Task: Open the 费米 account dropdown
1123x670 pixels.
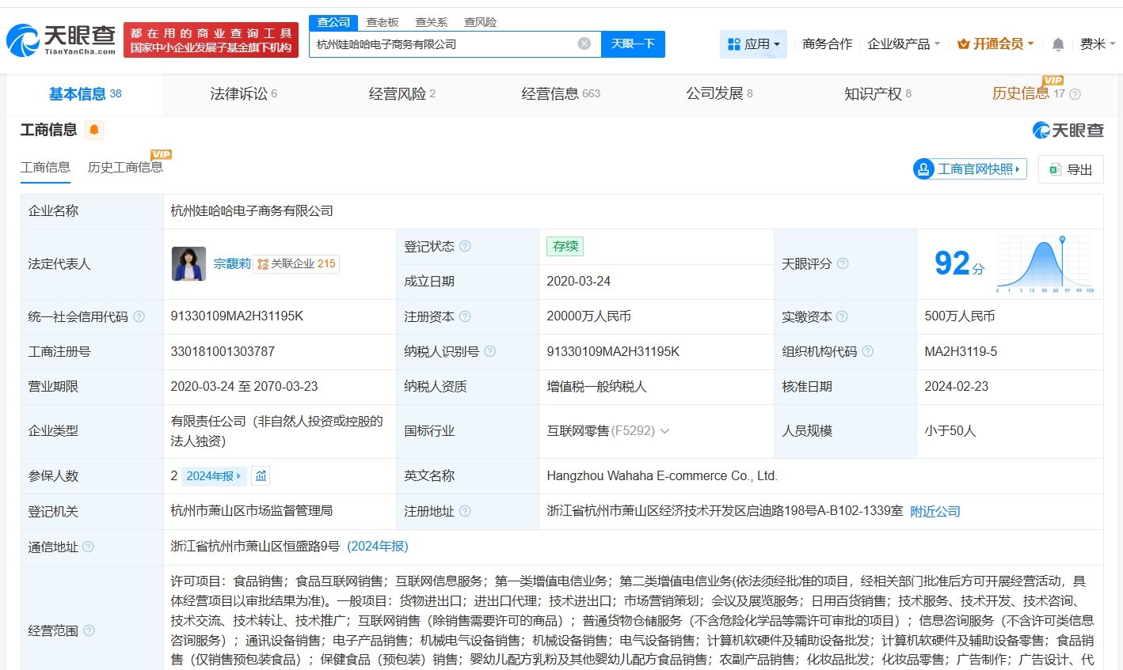Action: [1097, 44]
